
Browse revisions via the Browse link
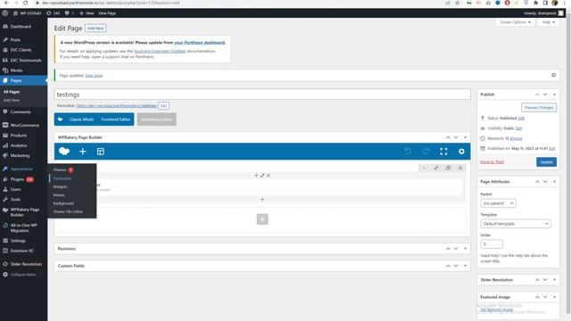516,138
